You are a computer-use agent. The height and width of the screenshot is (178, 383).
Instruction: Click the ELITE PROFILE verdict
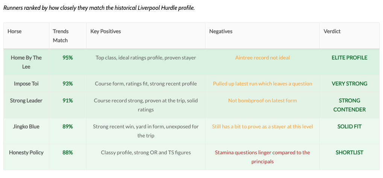tap(350, 58)
